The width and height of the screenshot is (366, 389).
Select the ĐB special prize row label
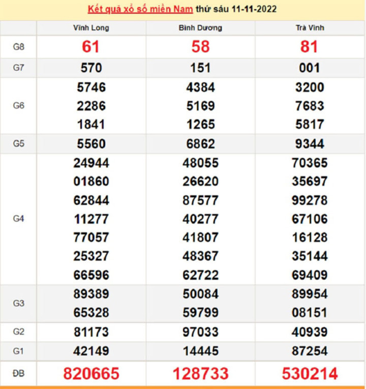19,374
